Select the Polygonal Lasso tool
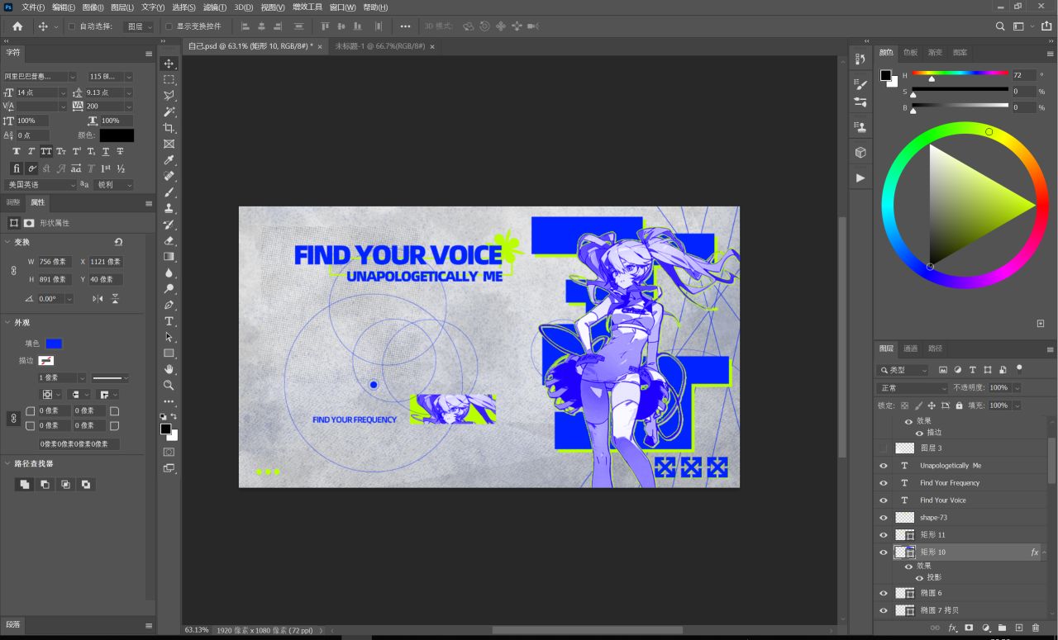This screenshot has height=640, width=1058. [x=169, y=96]
